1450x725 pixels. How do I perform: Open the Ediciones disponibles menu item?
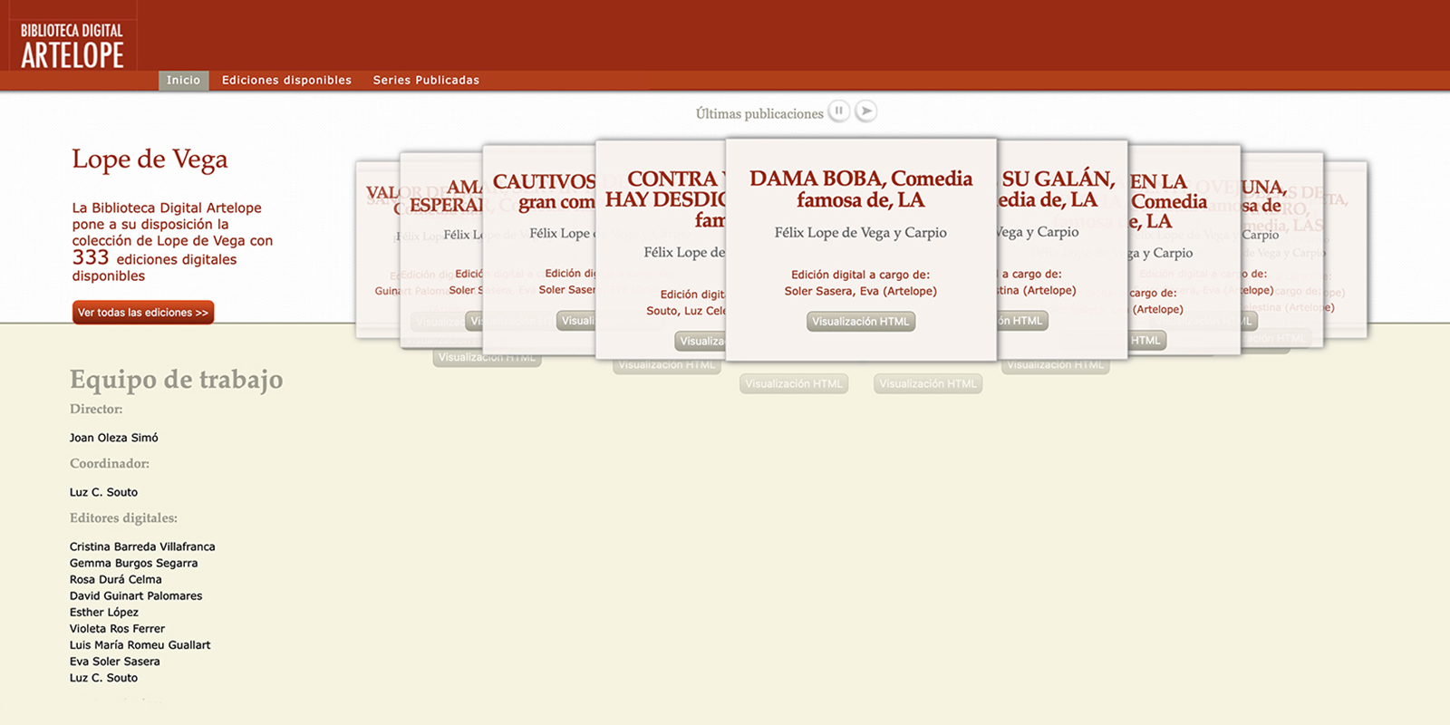click(x=286, y=81)
